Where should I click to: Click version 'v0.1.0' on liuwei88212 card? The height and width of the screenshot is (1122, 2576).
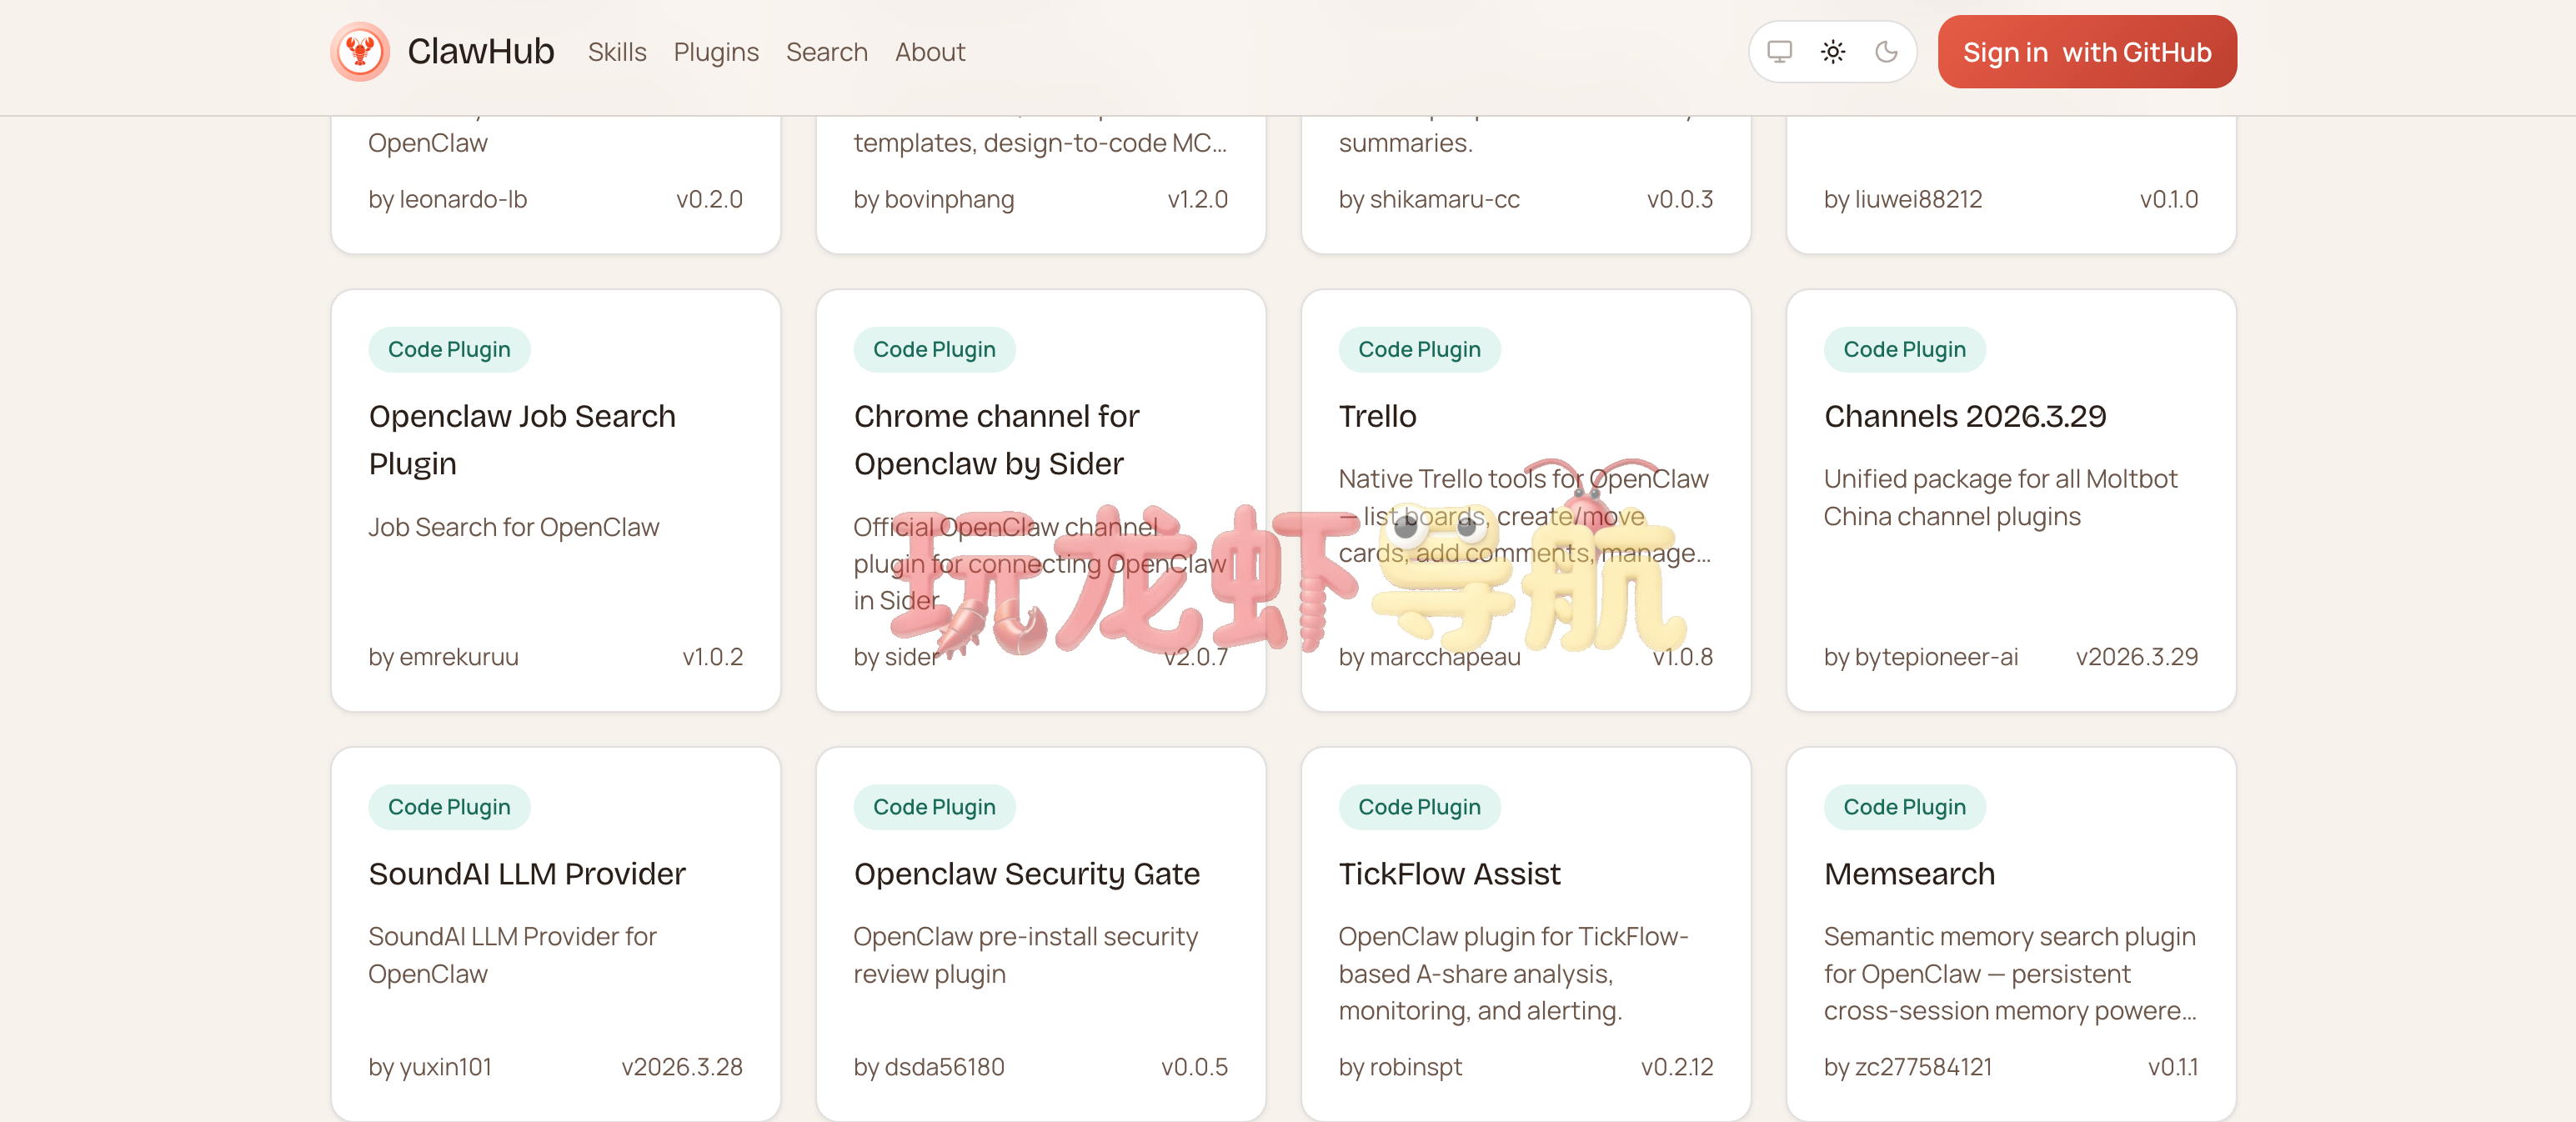[x=2168, y=199]
